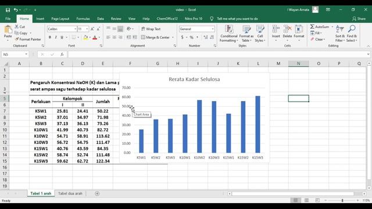Toggle Bold formatting
Screen dimensions: 372x209
pyautogui.click(x=50, y=37)
